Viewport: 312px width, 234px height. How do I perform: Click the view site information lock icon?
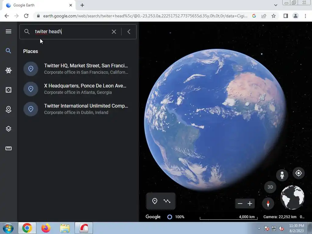pos(38,16)
